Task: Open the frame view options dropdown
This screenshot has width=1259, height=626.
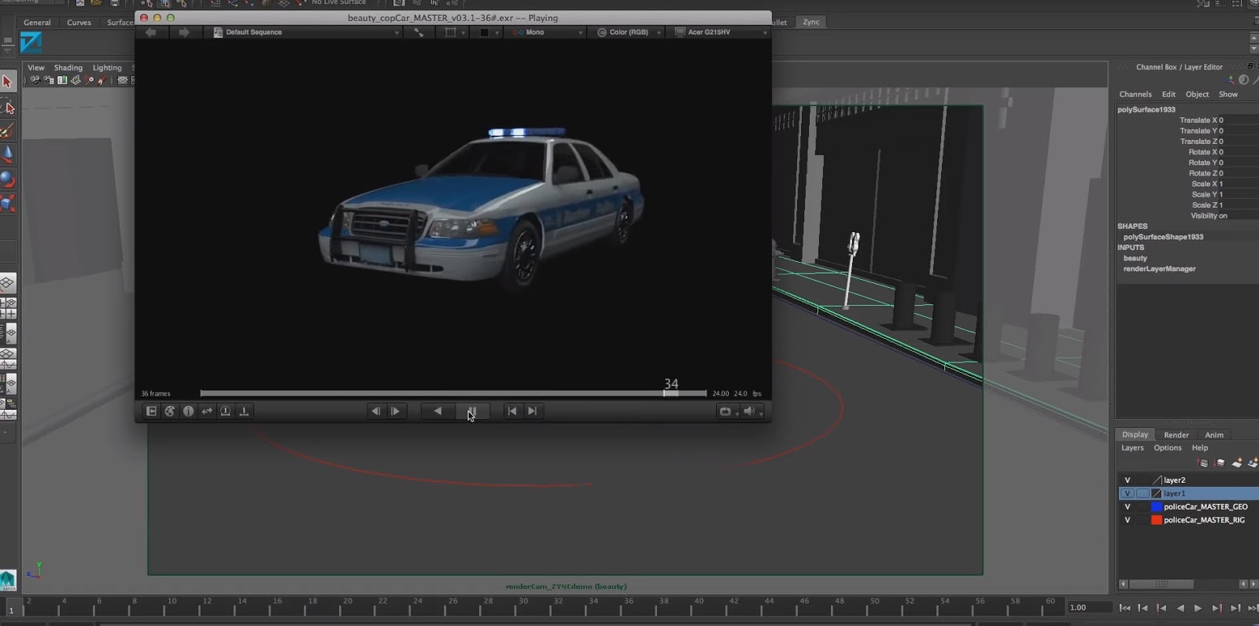Action: pyautogui.click(x=454, y=32)
